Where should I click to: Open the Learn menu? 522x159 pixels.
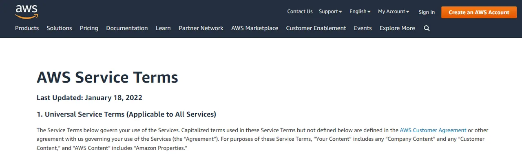click(x=163, y=28)
